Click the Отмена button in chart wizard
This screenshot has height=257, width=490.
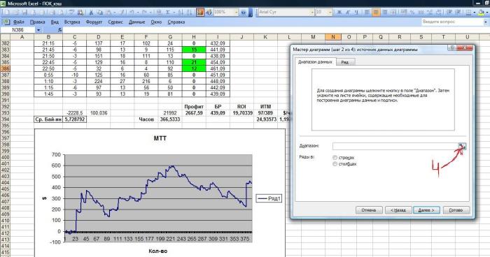point(369,210)
